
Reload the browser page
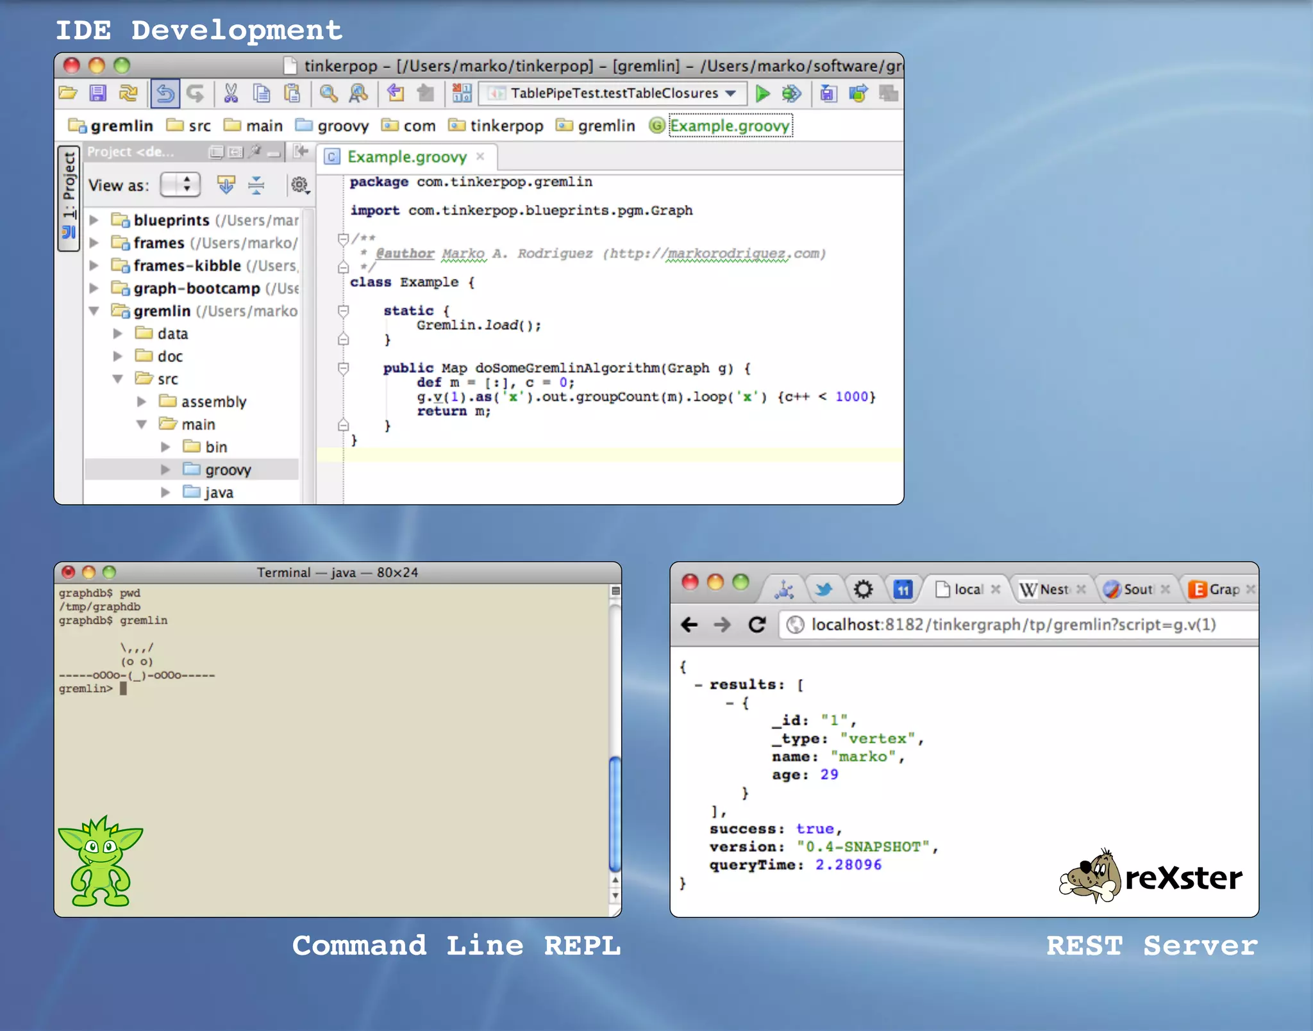(x=757, y=624)
